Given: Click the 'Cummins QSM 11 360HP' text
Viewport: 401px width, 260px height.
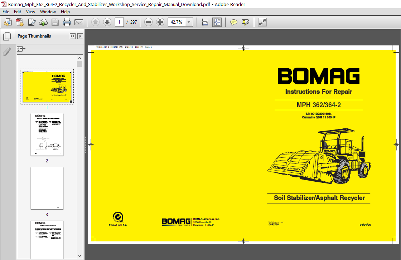Looking at the screenshot, I should 319,118.
